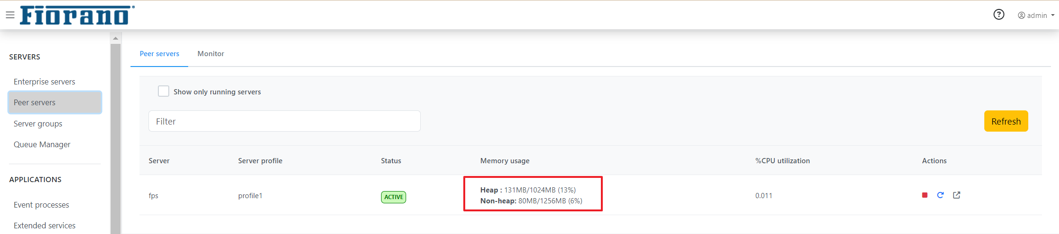Screen dimensions: 1059x234
Task: Toggle Show only running servers checkbox
Action: coord(164,91)
